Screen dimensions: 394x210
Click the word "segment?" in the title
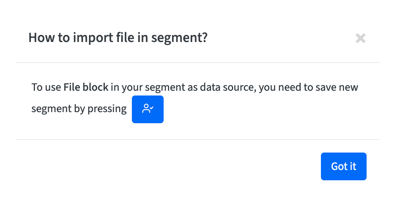pyautogui.click(x=179, y=38)
